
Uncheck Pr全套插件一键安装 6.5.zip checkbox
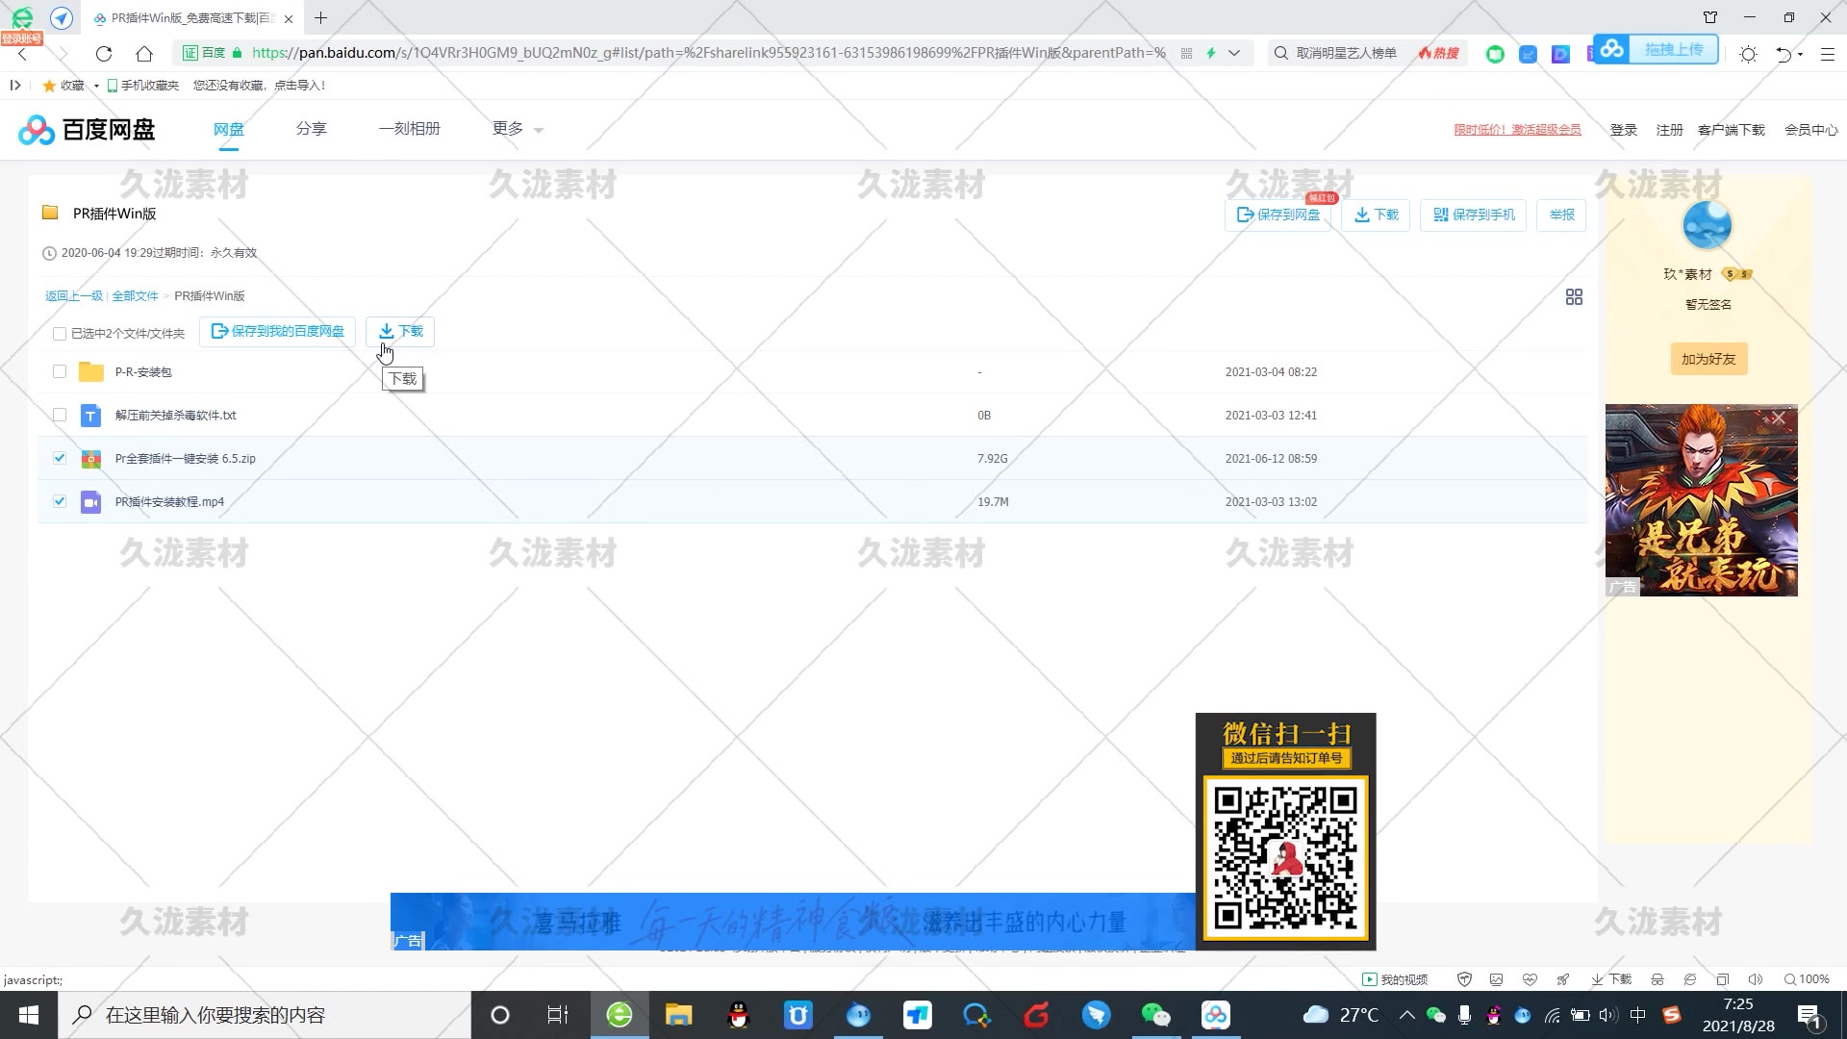[60, 458]
